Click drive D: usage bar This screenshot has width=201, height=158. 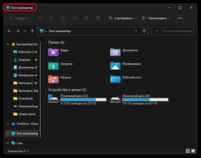(x=145, y=100)
